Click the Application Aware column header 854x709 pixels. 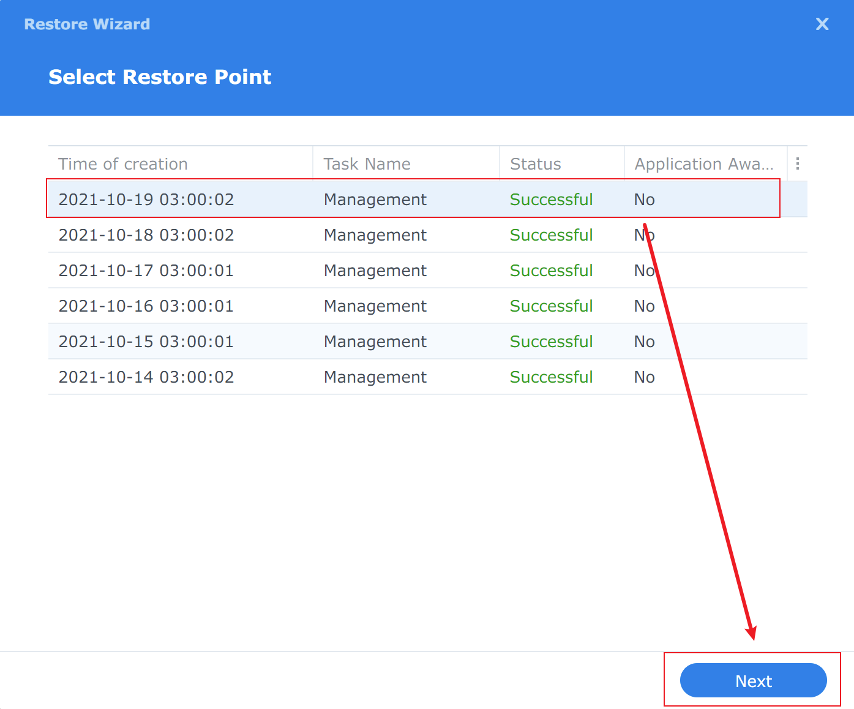click(x=703, y=164)
